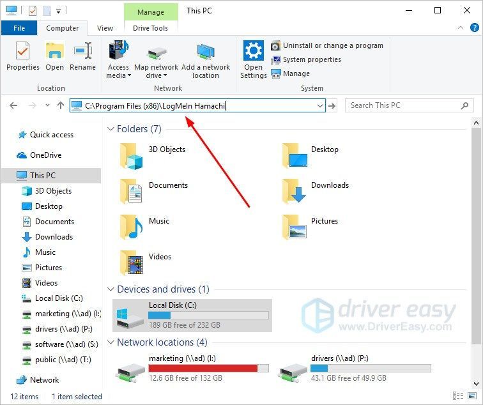Switch to the View ribbon tab
This screenshot has height=405, width=483.
(105, 28)
